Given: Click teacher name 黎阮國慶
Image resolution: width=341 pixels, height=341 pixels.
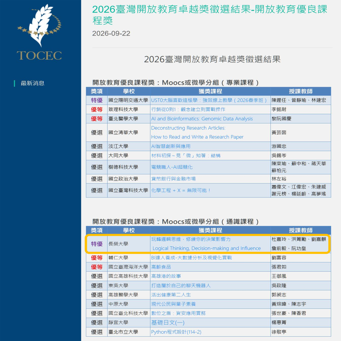Looking at the screenshot, I should (281, 119).
